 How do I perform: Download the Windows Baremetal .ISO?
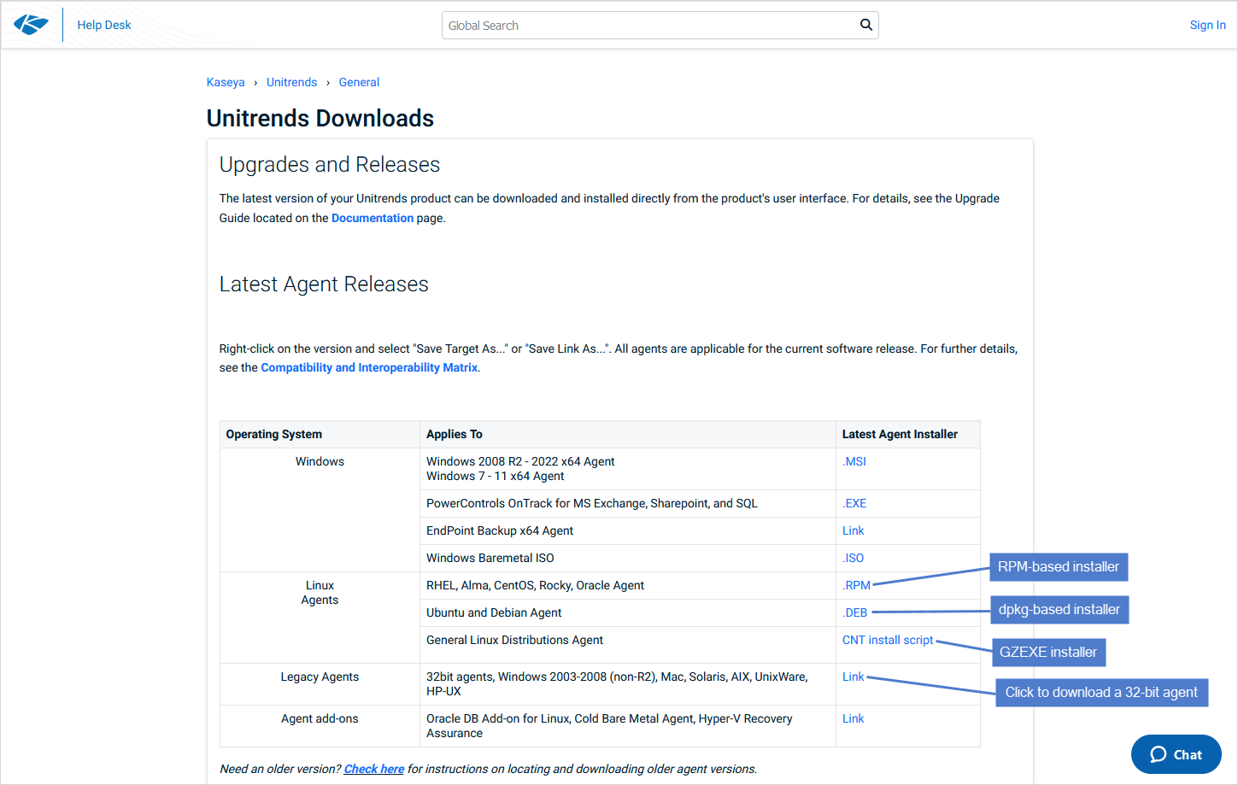coord(853,558)
